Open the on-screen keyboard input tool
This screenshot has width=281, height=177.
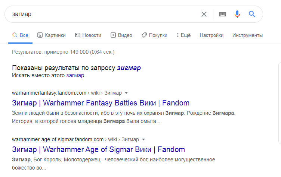pos(223,14)
